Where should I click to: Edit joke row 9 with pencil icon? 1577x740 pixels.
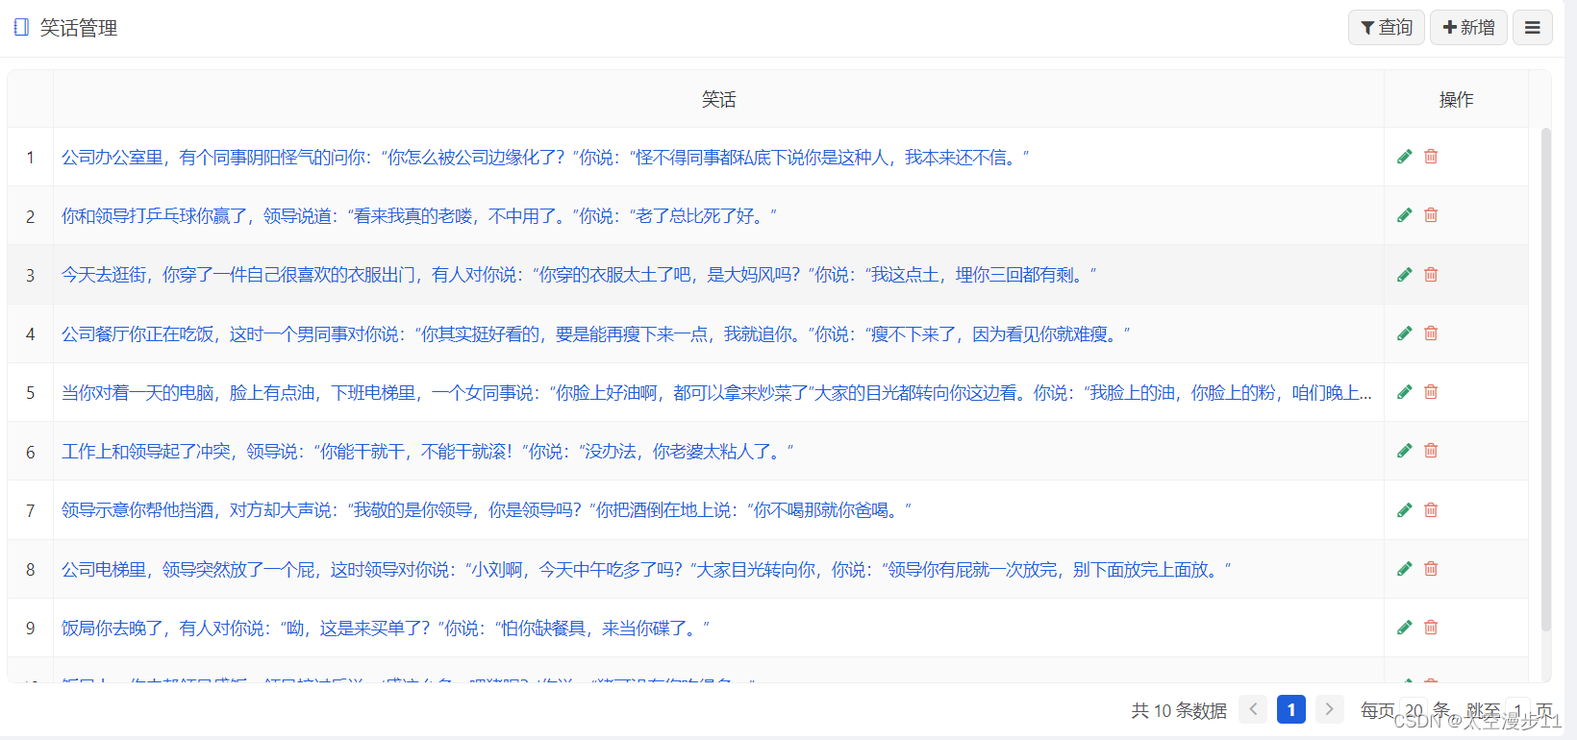coord(1405,628)
